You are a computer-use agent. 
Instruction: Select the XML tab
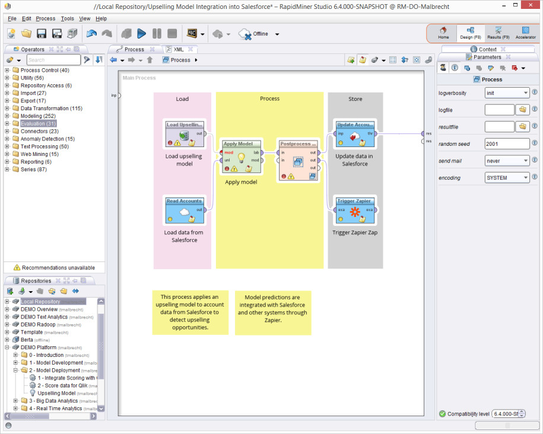[x=179, y=49]
